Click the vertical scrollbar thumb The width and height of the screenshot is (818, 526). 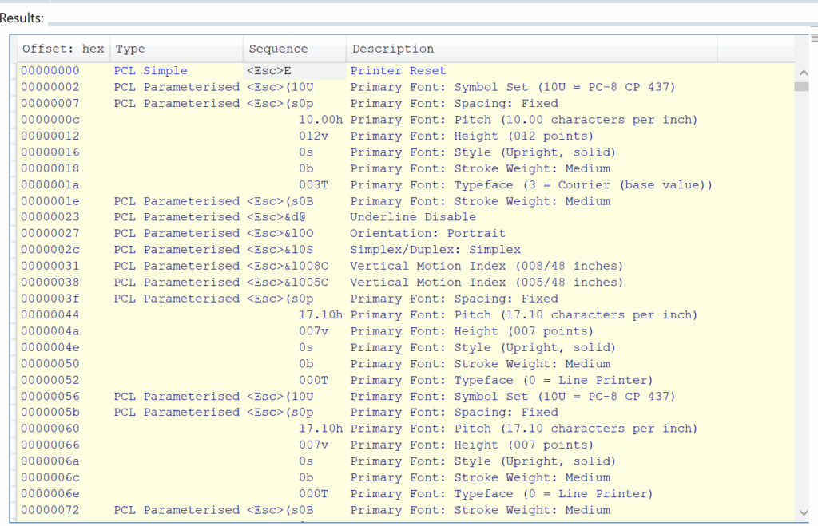click(x=801, y=86)
